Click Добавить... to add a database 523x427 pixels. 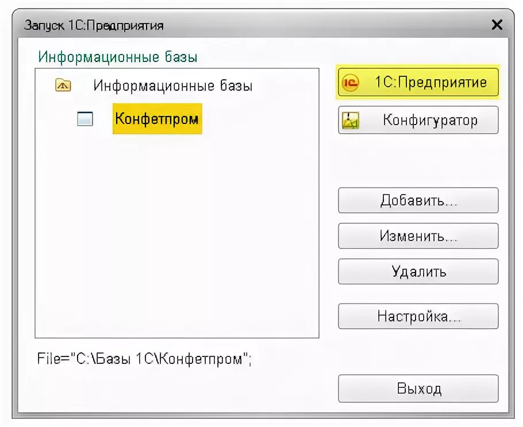(418, 200)
